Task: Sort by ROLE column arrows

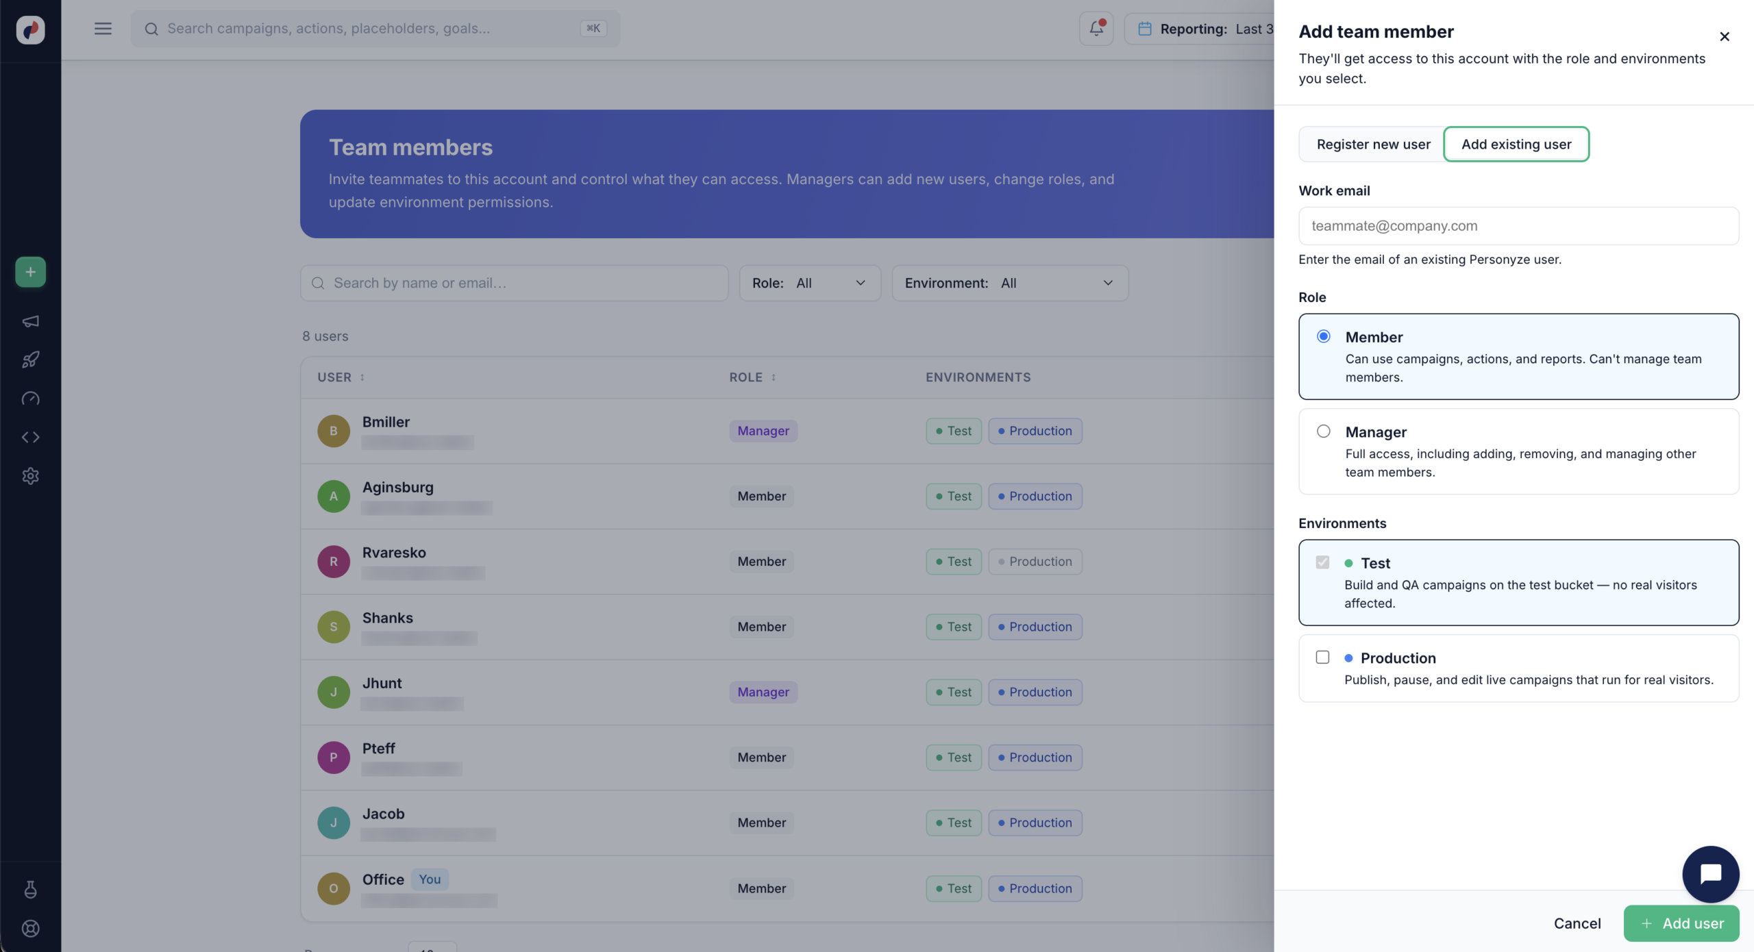Action: coord(774,377)
